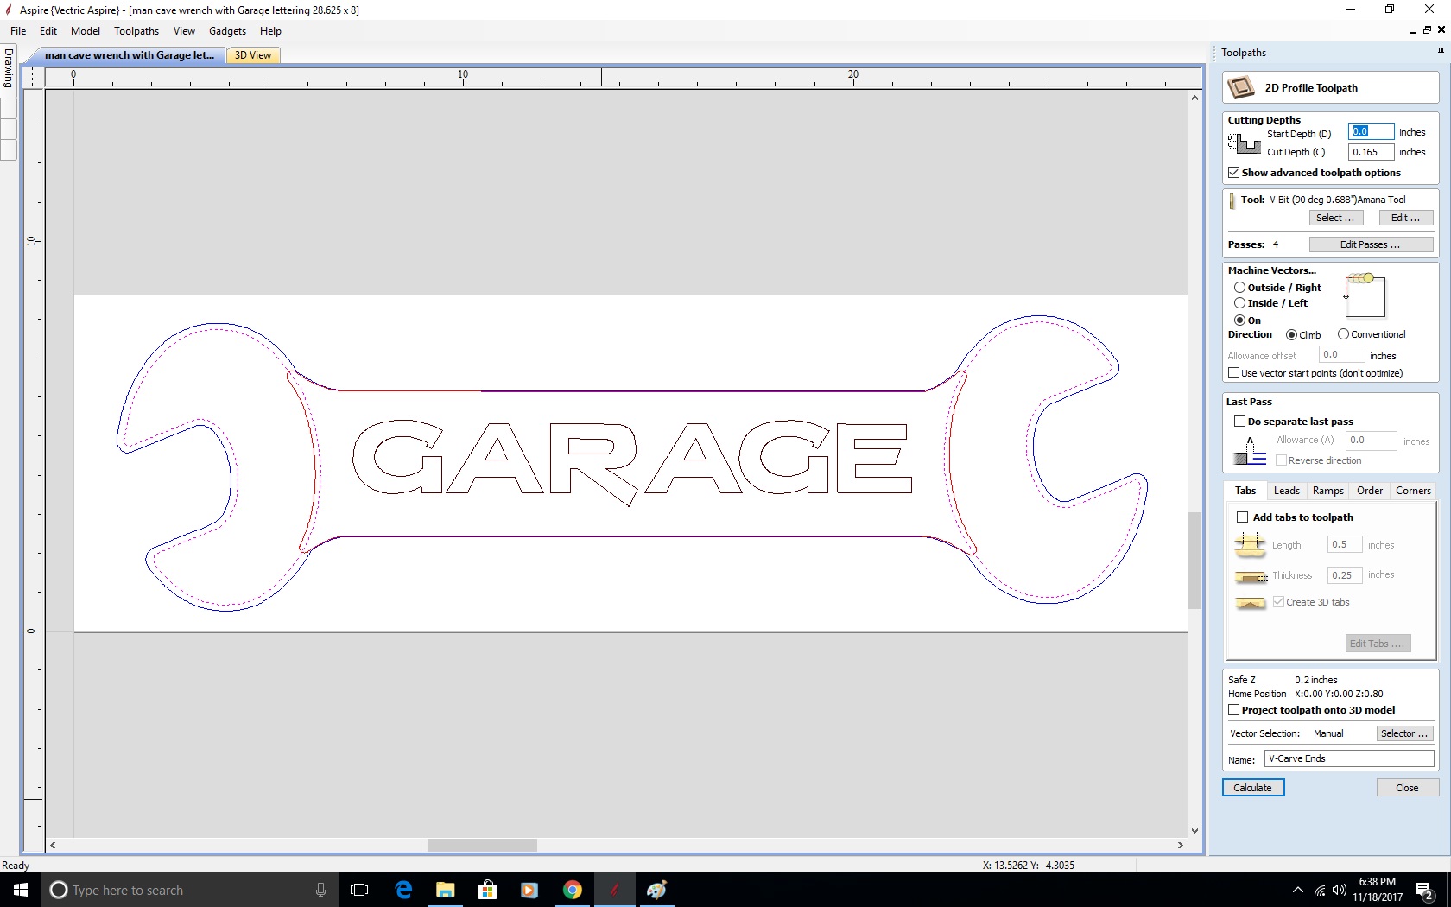Click the vertical scrollbar thumb of canvas
Image resolution: width=1451 pixels, height=907 pixels.
pyautogui.click(x=1194, y=561)
